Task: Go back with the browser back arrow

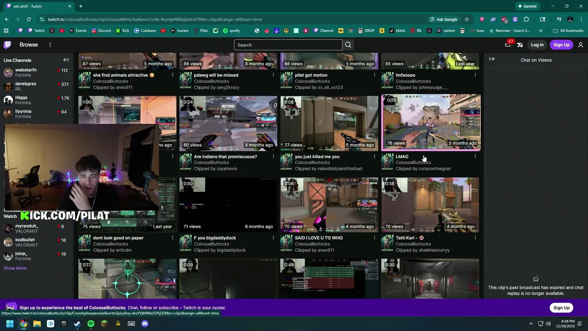Action: click(x=6, y=19)
